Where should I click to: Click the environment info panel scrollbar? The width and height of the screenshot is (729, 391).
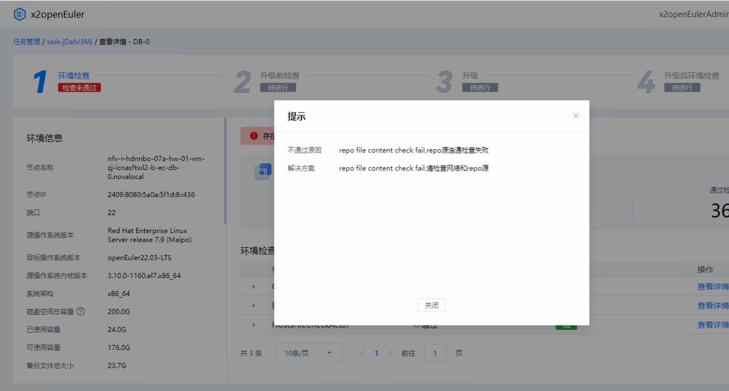225,171
